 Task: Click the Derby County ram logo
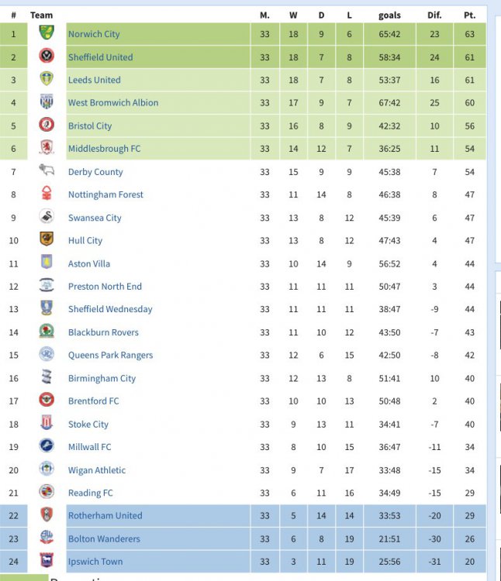pyautogui.click(x=47, y=171)
